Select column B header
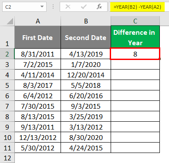 click(86, 21)
